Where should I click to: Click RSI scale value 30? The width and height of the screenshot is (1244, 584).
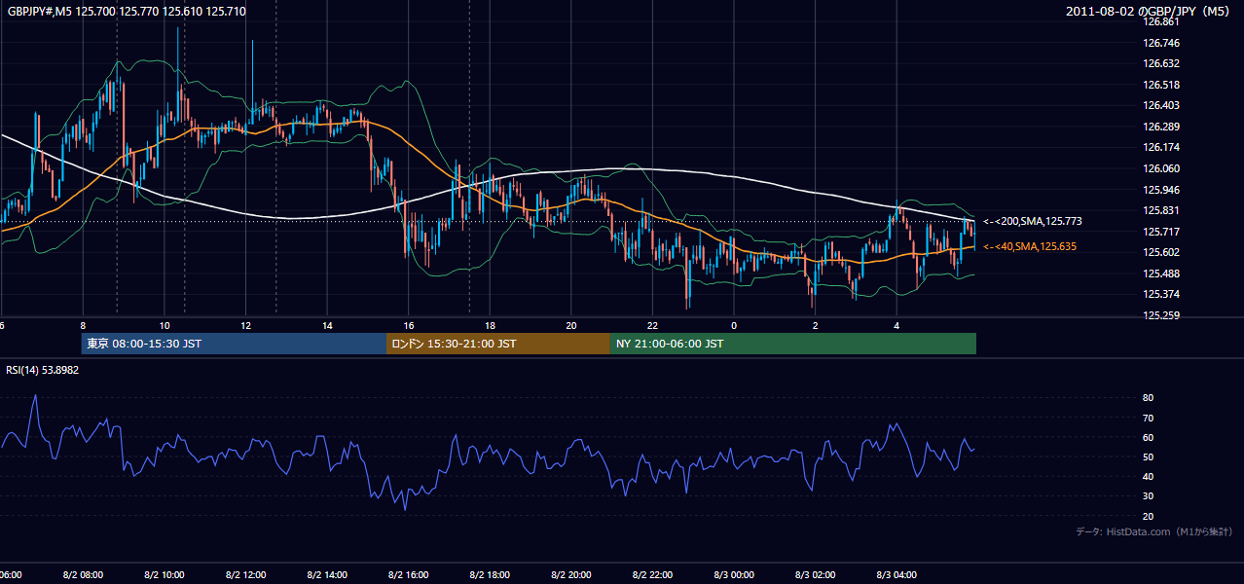point(1148,496)
